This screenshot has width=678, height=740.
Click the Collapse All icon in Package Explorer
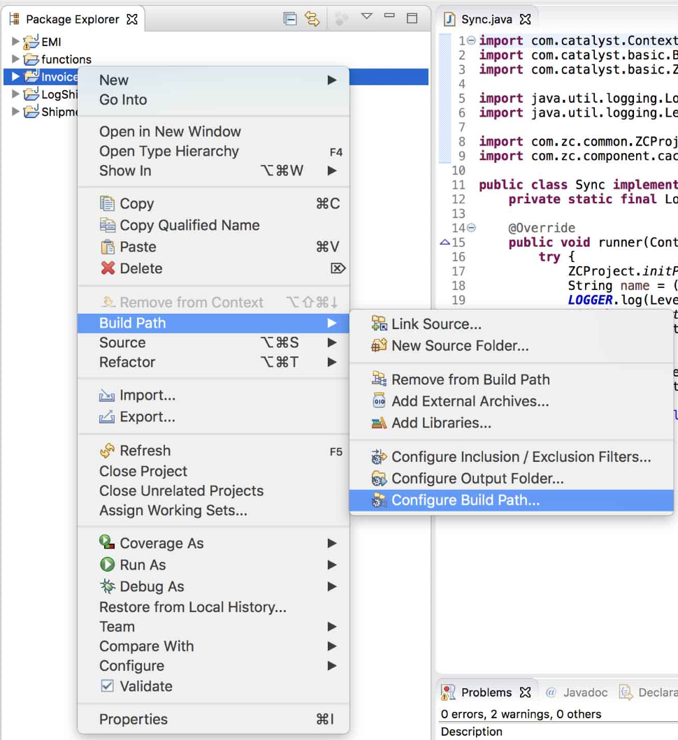click(289, 19)
